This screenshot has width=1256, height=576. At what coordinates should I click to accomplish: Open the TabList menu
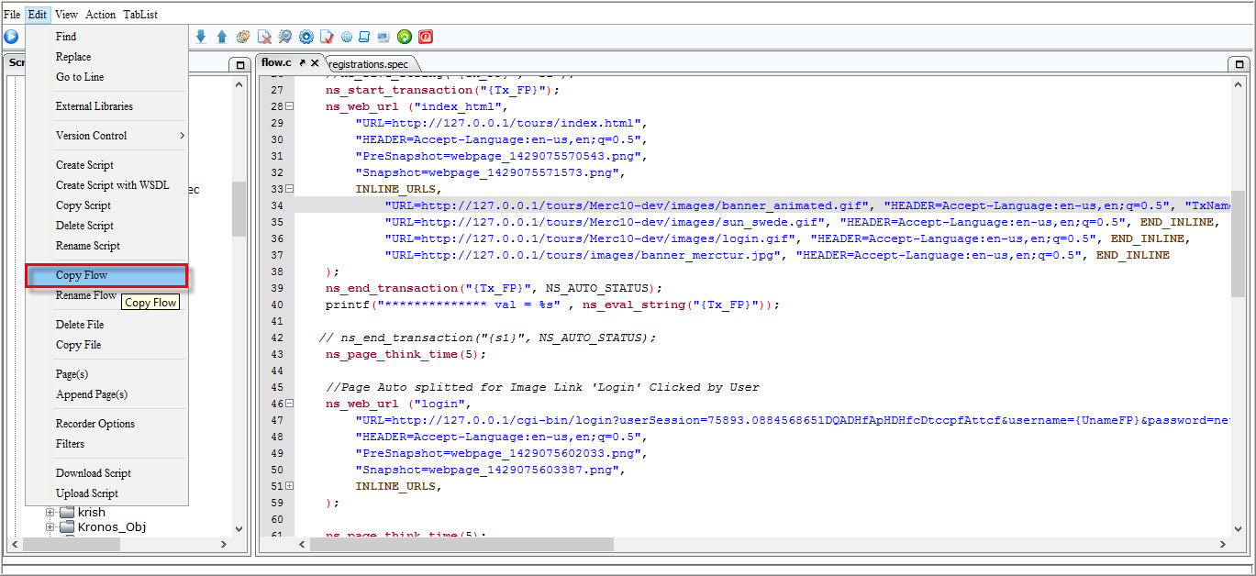(x=140, y=15)
